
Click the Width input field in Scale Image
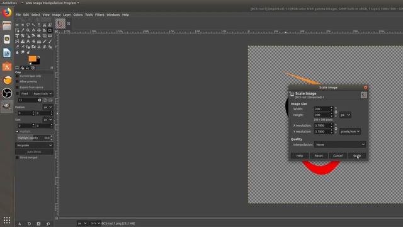(x=322, y=109)
